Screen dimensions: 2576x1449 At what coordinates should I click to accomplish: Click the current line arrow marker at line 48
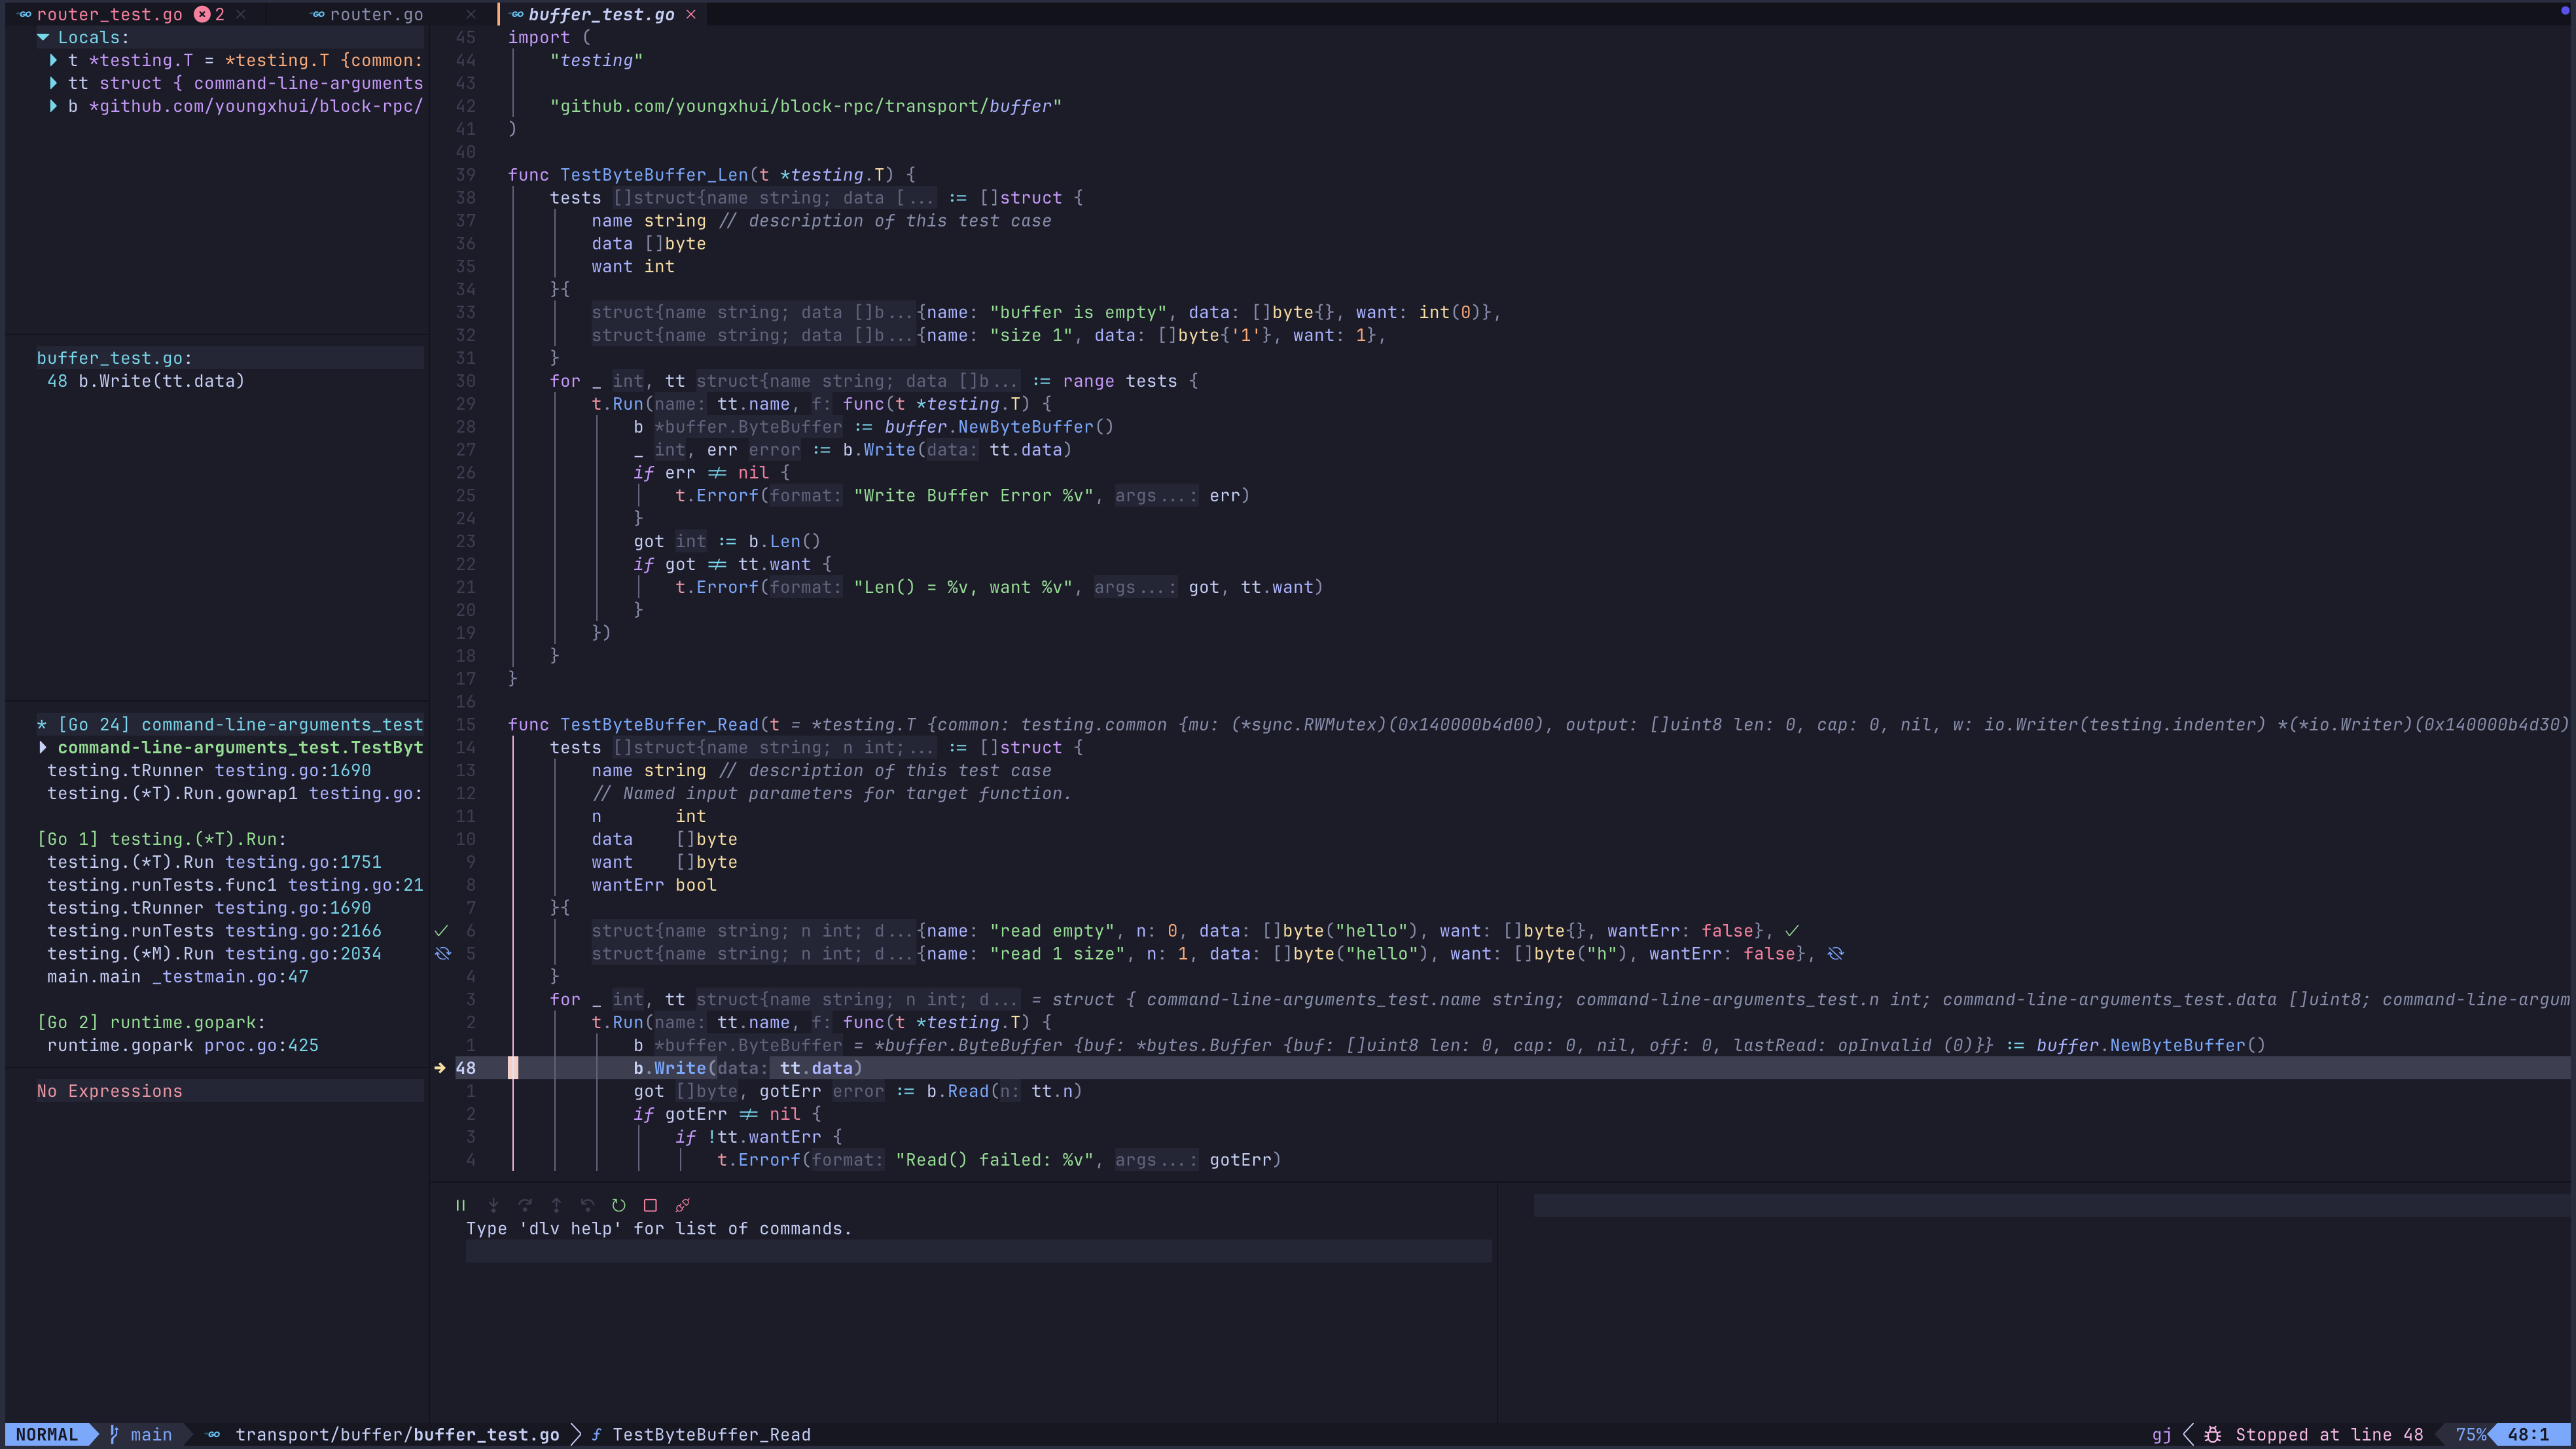pos(440,1068)
